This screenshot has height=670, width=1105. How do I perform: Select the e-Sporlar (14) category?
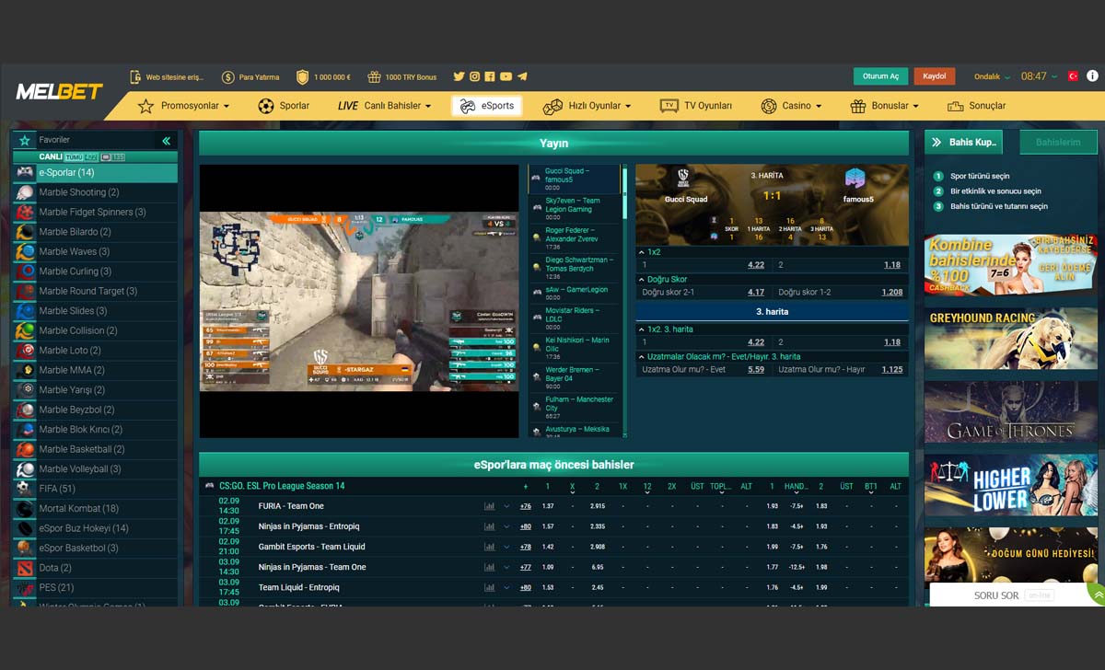tap(95, 173)
